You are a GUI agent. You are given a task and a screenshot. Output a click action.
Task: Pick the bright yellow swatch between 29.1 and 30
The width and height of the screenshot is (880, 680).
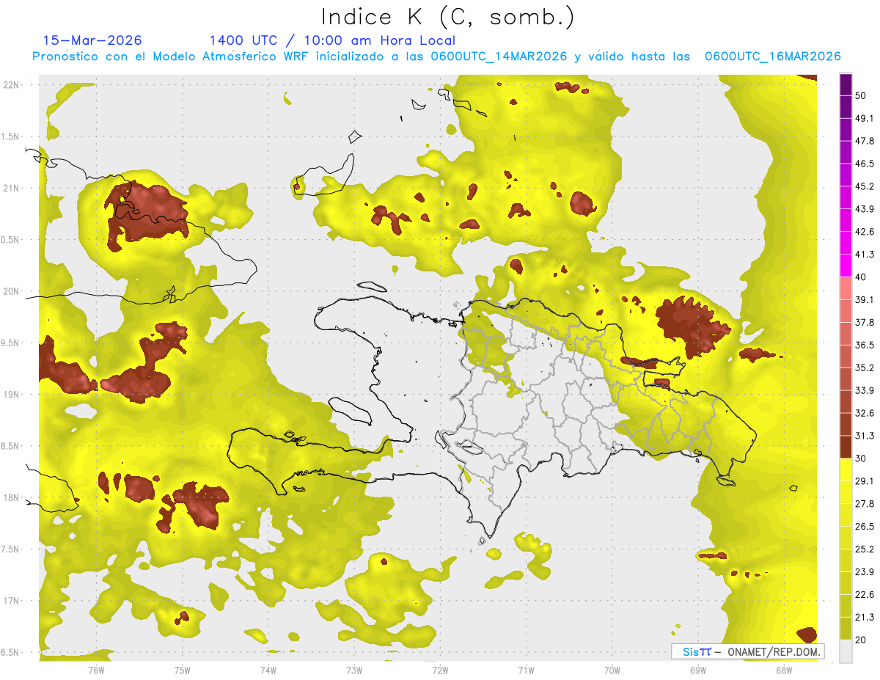point(846,469)
